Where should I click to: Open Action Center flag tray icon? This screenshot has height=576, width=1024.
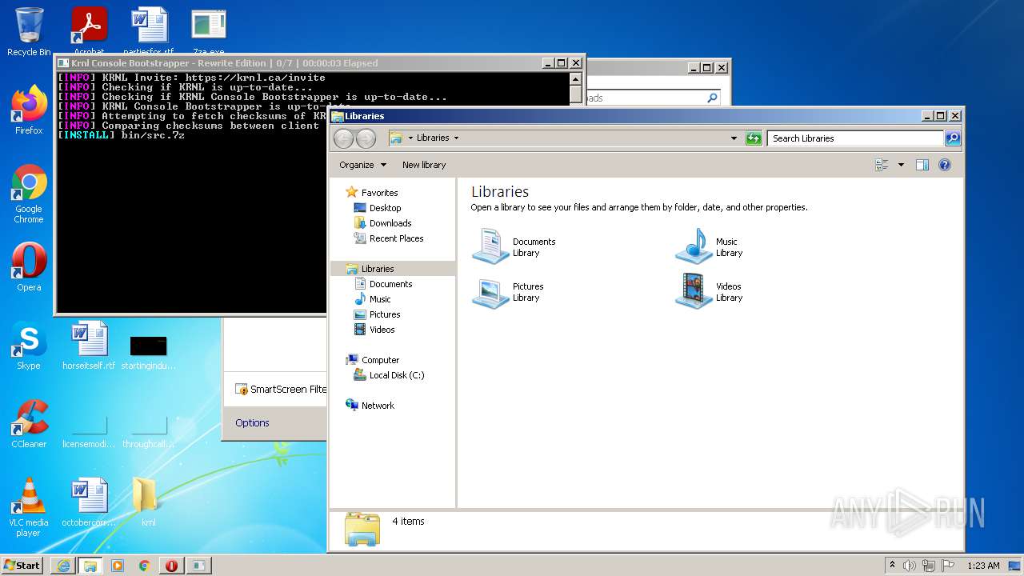948,566
